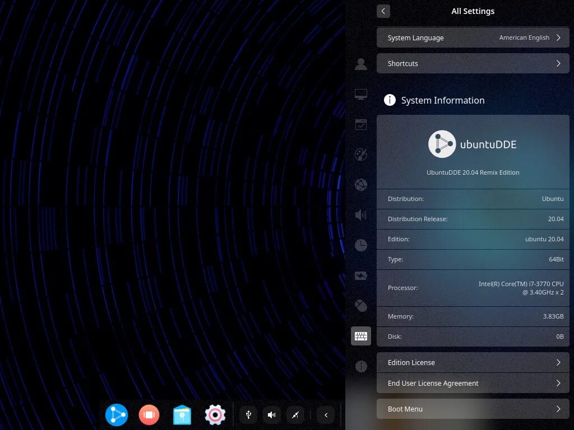Open the volume tray icon
Viewport: 574px width, 430px height.
(272, 415)
